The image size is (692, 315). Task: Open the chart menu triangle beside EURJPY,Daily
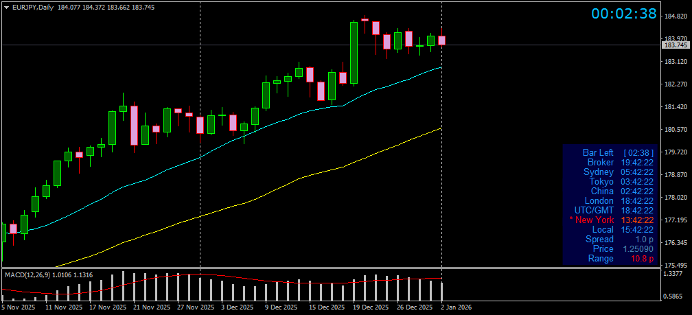(x=5, y=8)
